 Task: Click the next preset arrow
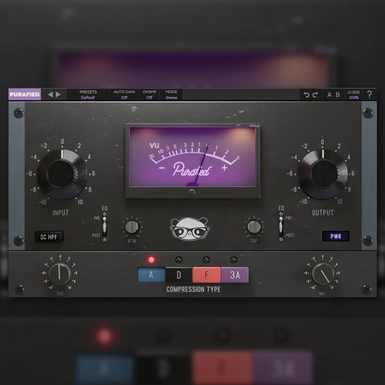(58, 94)
